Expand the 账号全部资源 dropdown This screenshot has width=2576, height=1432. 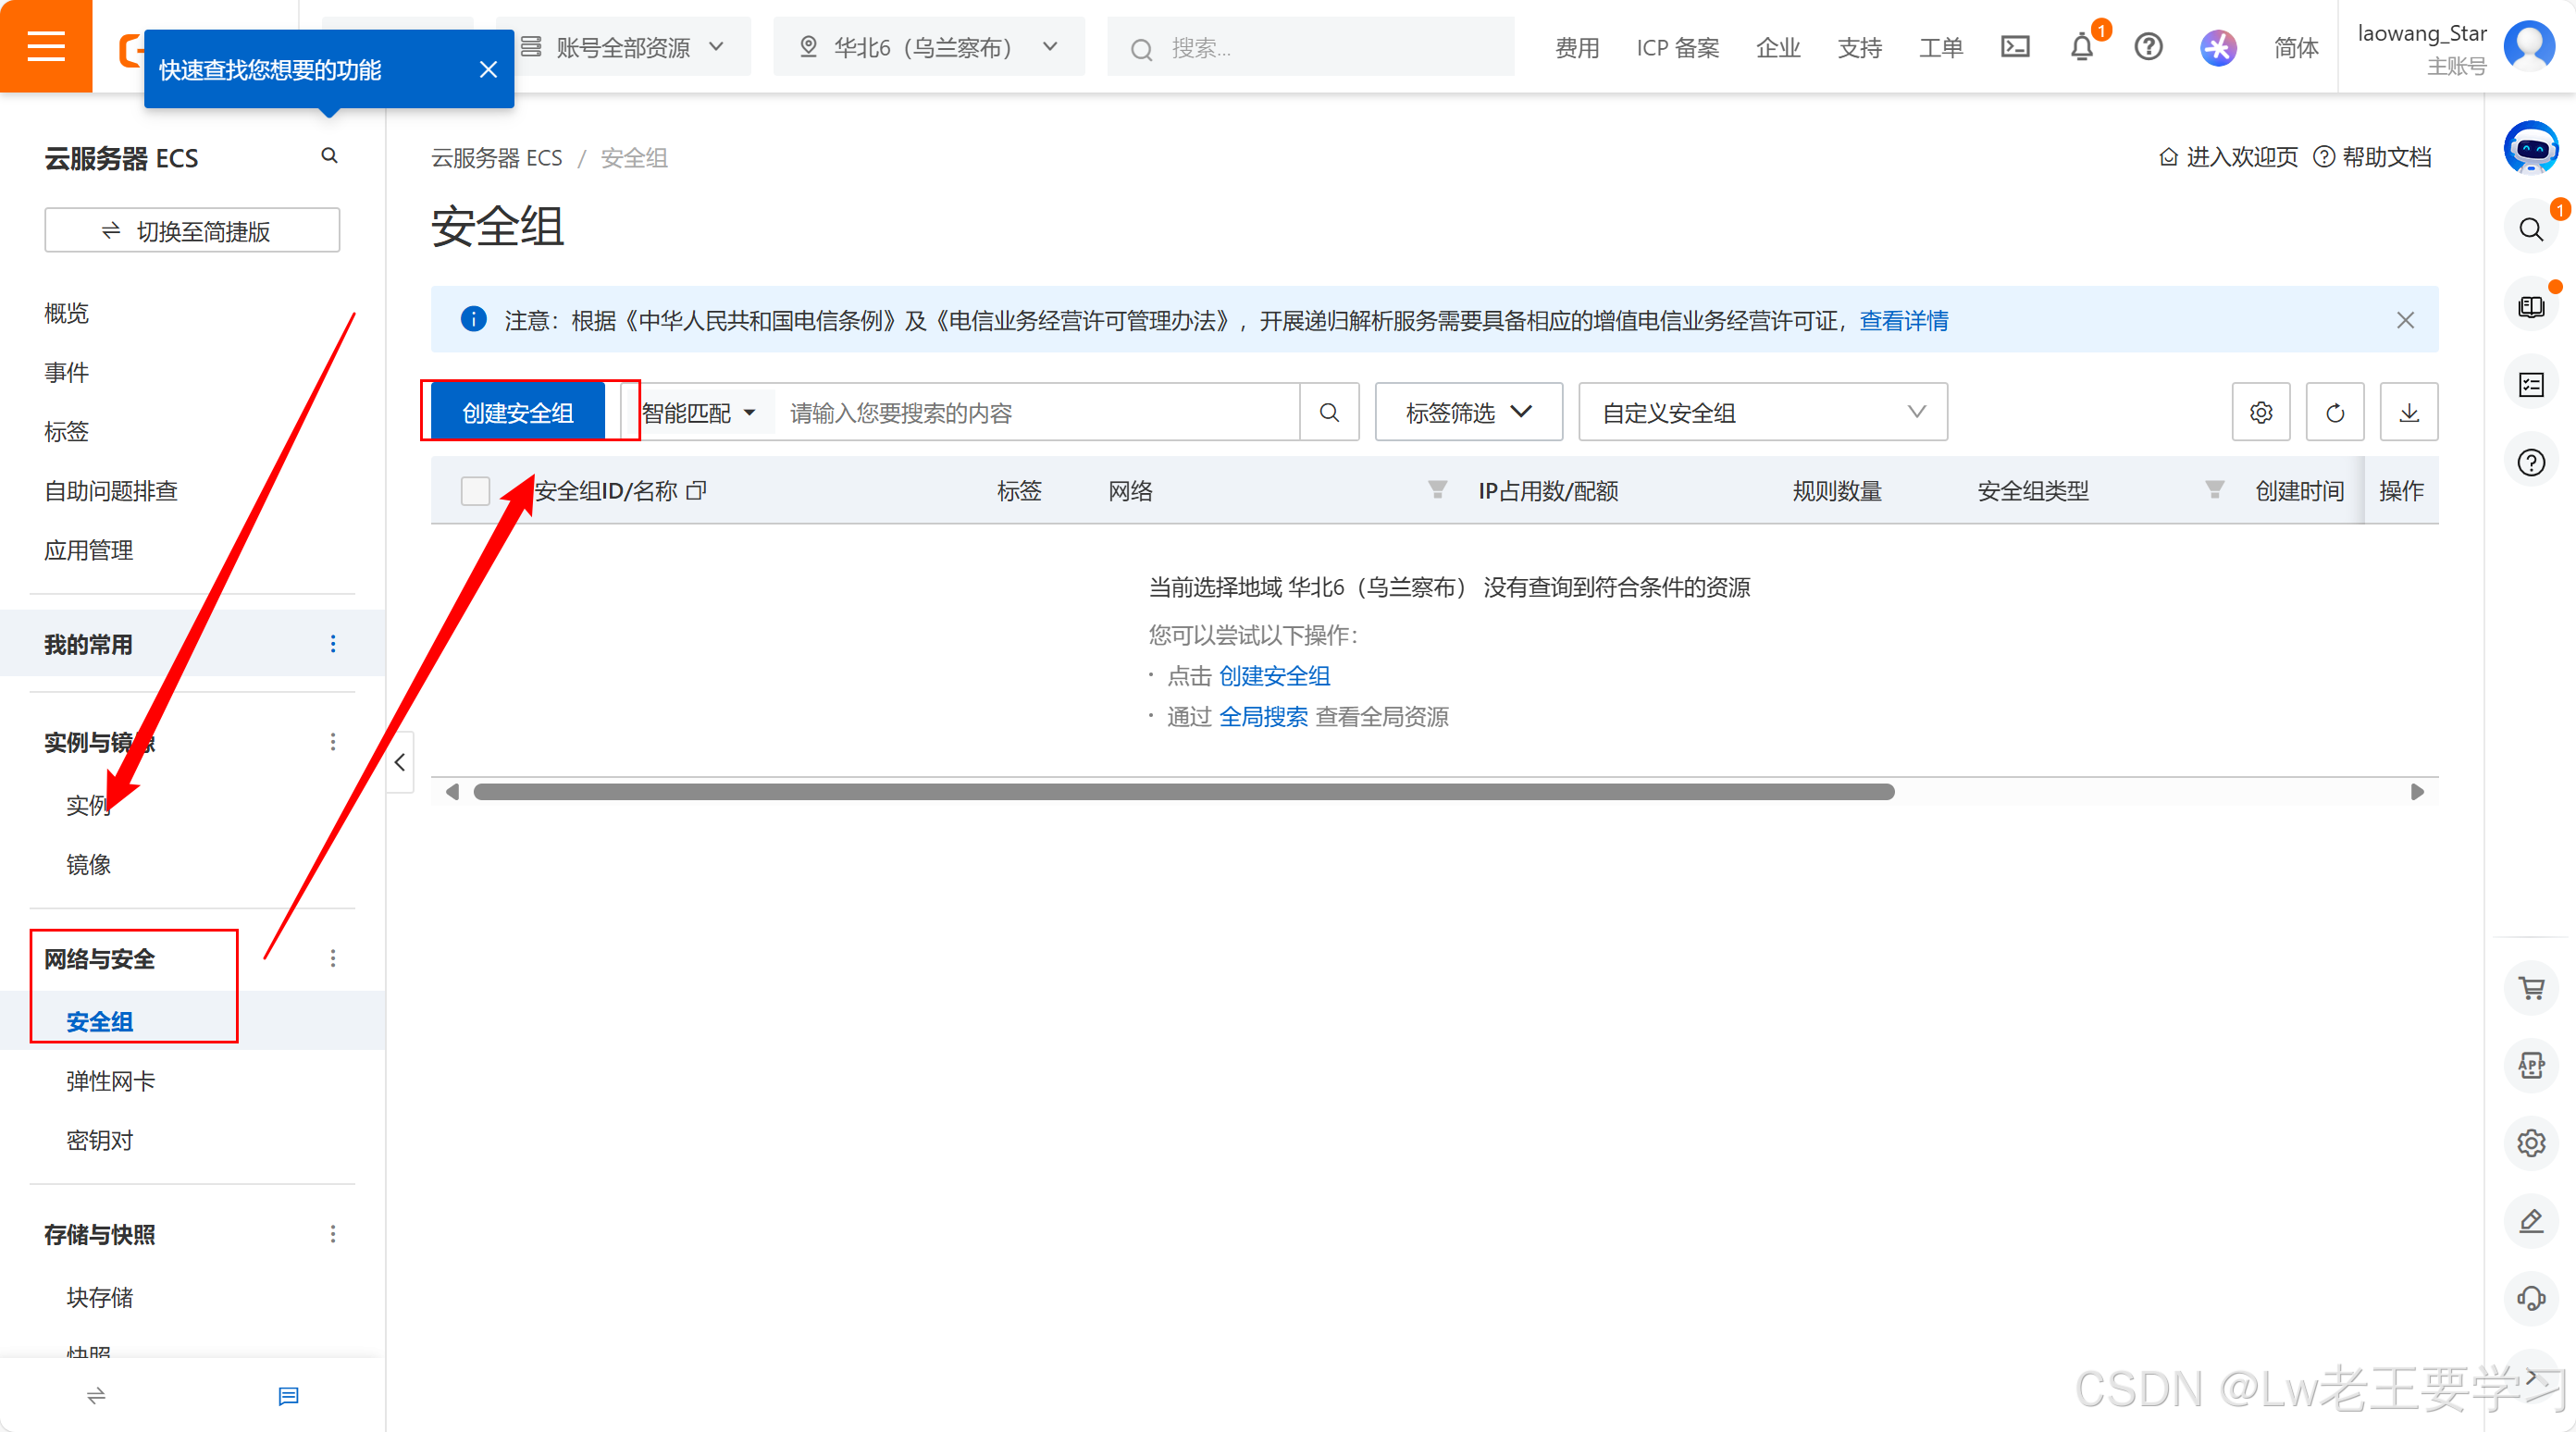(x=623, y=47)
